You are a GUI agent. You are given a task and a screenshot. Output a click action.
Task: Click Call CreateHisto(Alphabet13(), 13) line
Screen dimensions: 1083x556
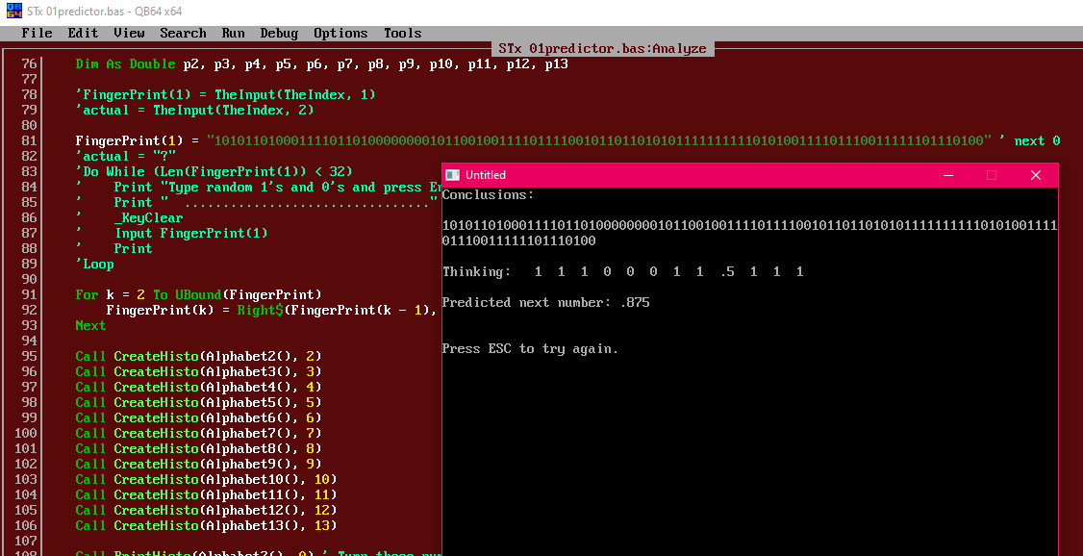coord(206,526)
